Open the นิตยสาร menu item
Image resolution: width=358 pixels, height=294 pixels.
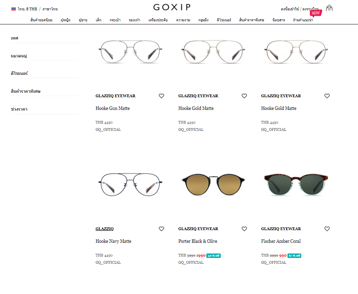tap(279, 20)
